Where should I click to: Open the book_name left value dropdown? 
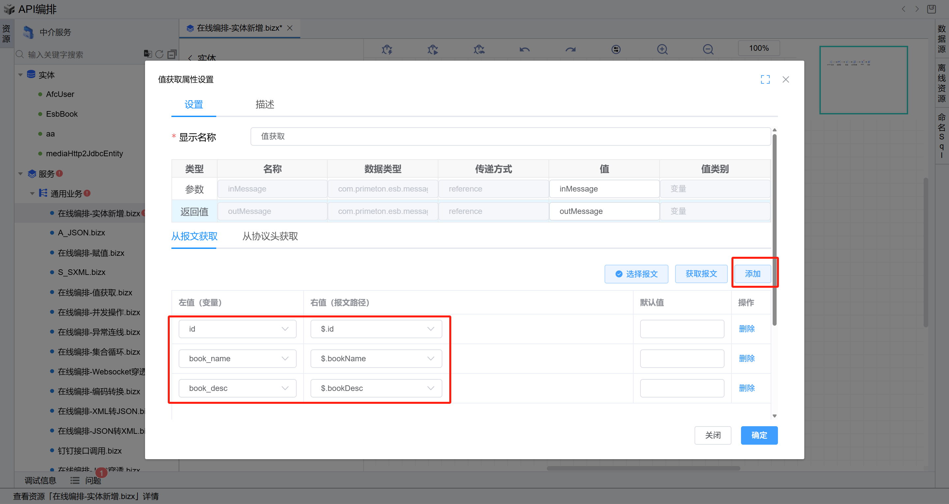pos(237,359)
